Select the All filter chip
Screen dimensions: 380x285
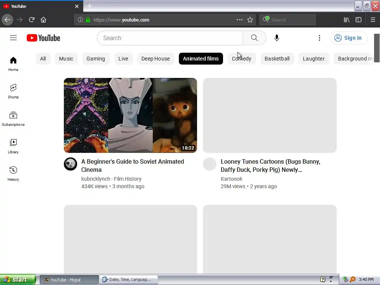43,59
